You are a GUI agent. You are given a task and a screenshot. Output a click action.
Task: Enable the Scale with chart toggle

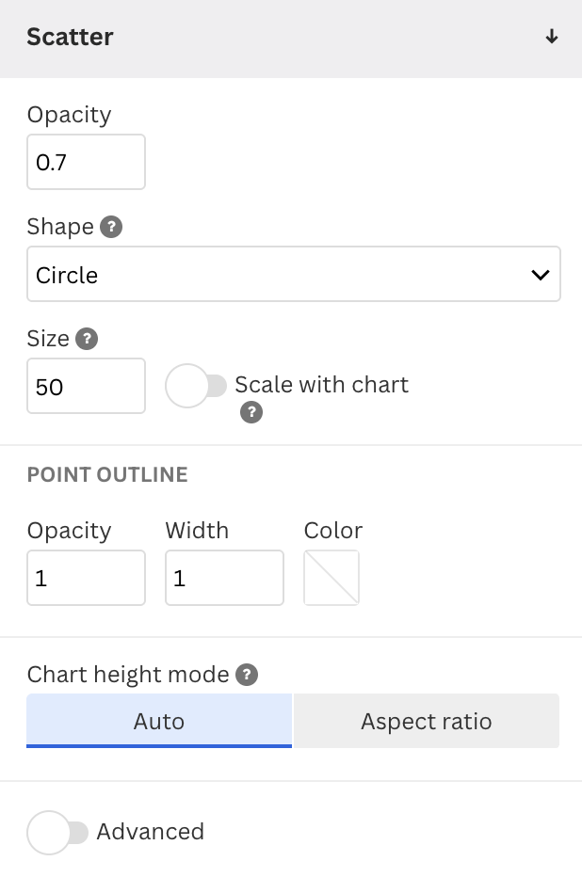(x=196, y=385)
